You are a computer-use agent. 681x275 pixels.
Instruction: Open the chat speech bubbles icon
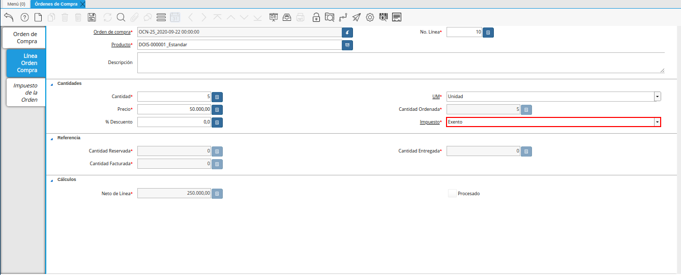pyautogui.click(x=147, y=17)
